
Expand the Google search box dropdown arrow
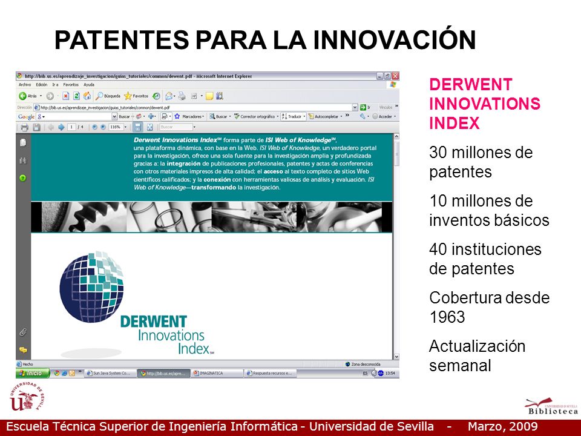(114, 116)
